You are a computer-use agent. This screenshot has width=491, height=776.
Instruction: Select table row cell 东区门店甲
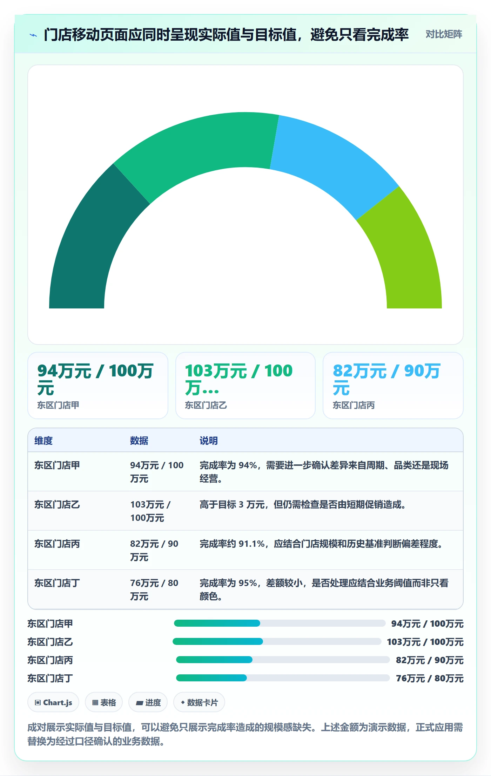click(57, 465)
